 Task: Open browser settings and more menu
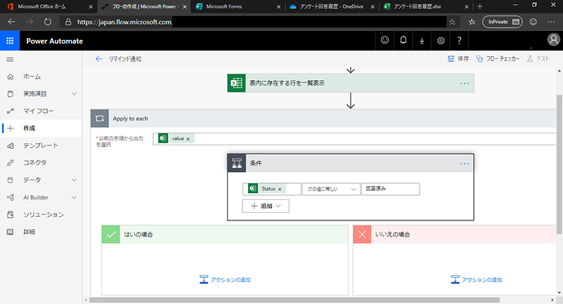pos(551,22)
